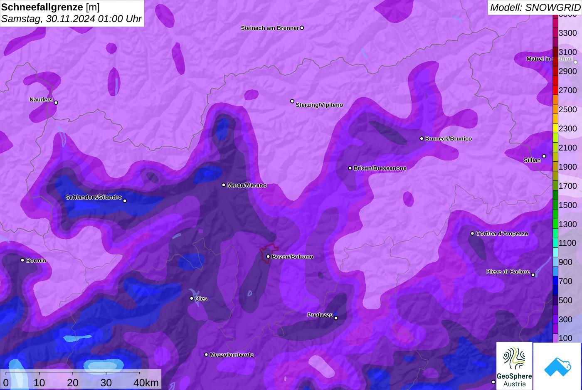Click the '10' scale bar label

[39, 383]
